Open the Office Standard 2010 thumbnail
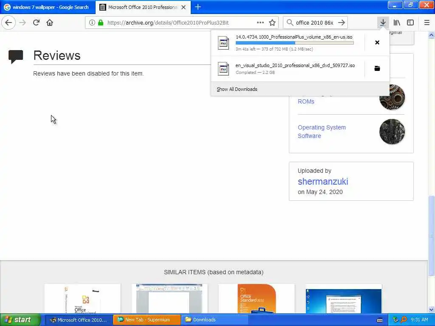Image resolution: width=435 pixels, height=326 pixels. point(256,298)
